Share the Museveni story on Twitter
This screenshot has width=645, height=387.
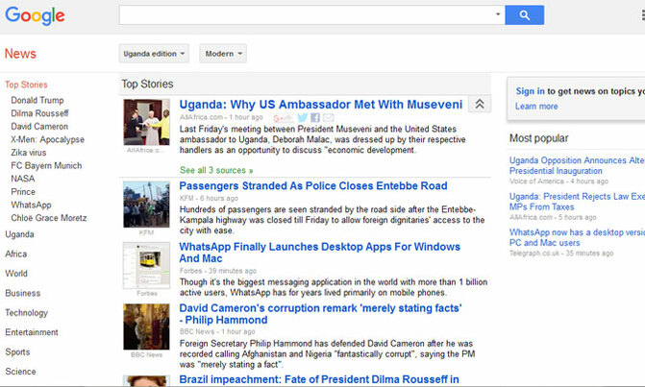[303, 118]
